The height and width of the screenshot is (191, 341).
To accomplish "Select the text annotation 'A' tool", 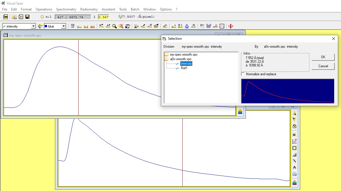I will coord(295,167).
